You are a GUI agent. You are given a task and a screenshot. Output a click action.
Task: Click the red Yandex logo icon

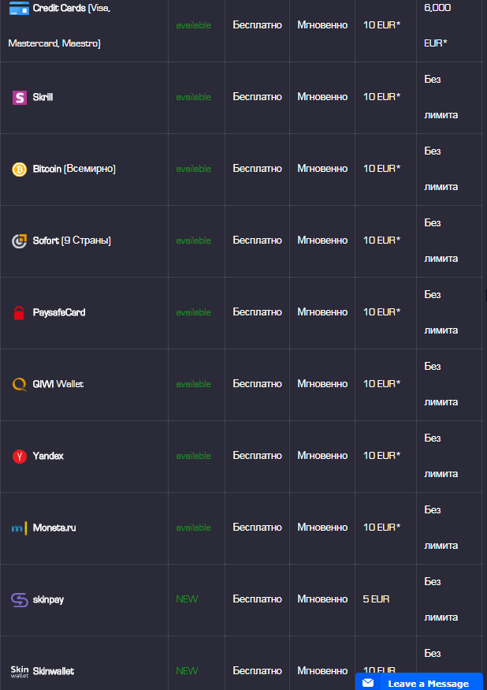19,457
